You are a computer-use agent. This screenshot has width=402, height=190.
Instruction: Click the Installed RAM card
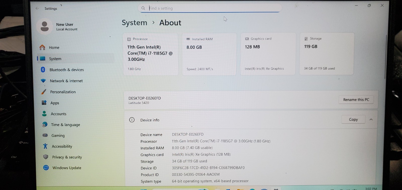[209, 54]
